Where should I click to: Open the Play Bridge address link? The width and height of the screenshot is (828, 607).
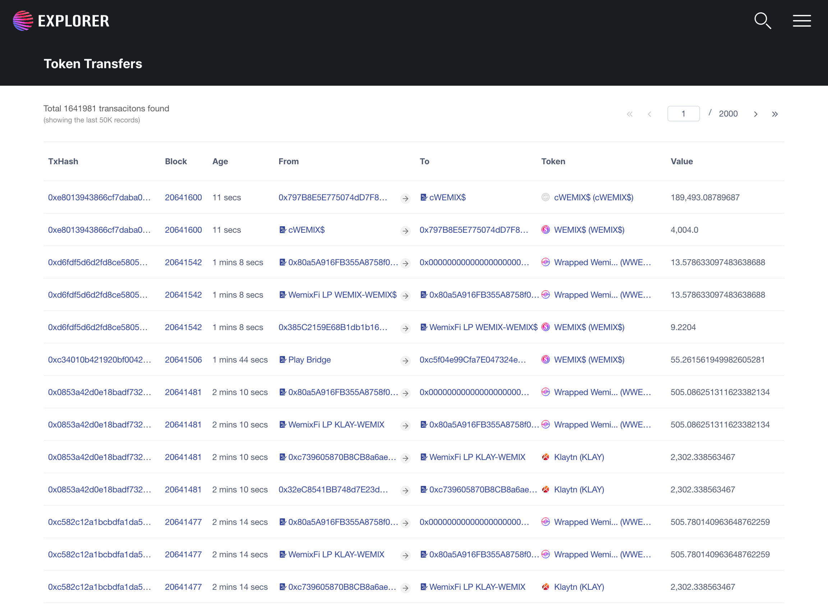309,359
